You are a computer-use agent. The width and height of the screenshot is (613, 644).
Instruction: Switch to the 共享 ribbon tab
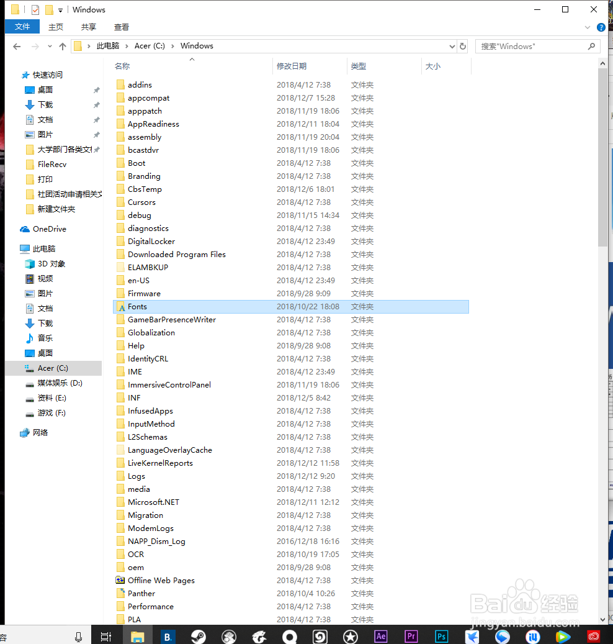[x=89, y=27]
